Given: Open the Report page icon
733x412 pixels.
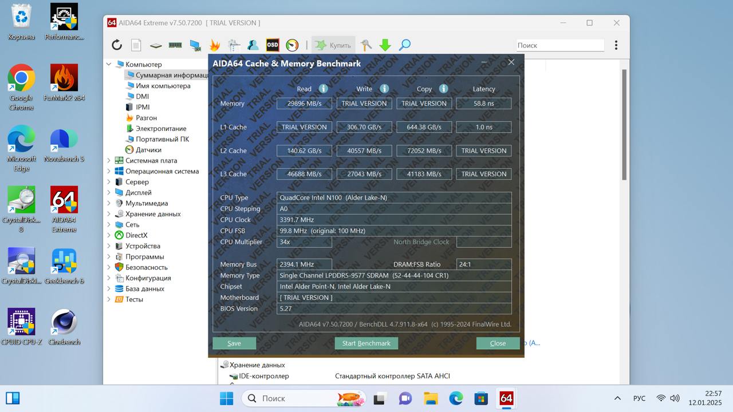Looking at the screenshot, I should pos(136,45).
